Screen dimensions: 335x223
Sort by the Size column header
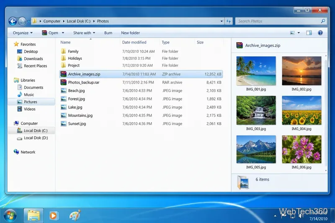pos(200,42)
